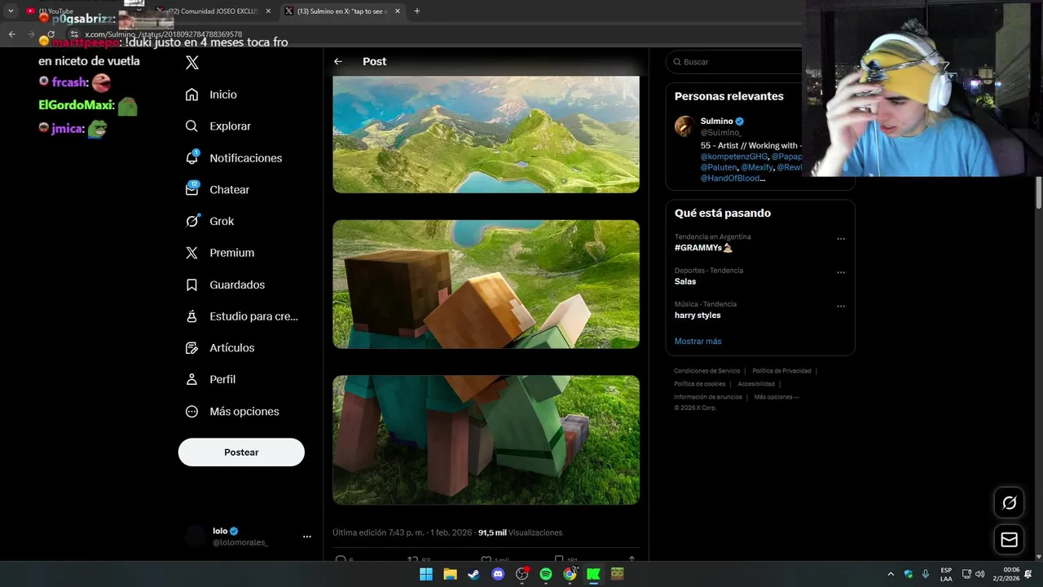The image size is (1043, 587).
Task: Reload the page in the browser
Action: click(x=51, y=34)
